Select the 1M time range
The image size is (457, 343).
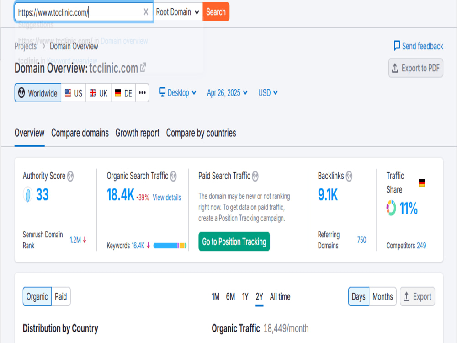click(215, 297)
